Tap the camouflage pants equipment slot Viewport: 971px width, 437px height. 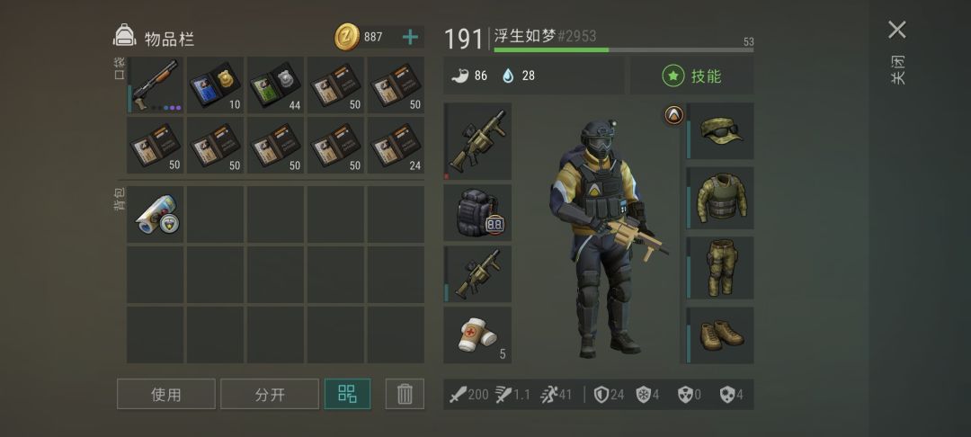tap(720, 268)
